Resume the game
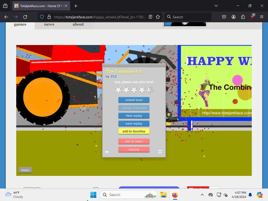 134,149
